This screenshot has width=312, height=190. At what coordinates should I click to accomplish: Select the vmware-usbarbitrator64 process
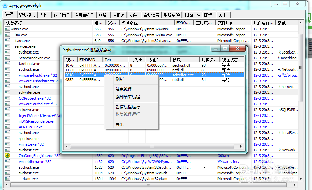39,81
